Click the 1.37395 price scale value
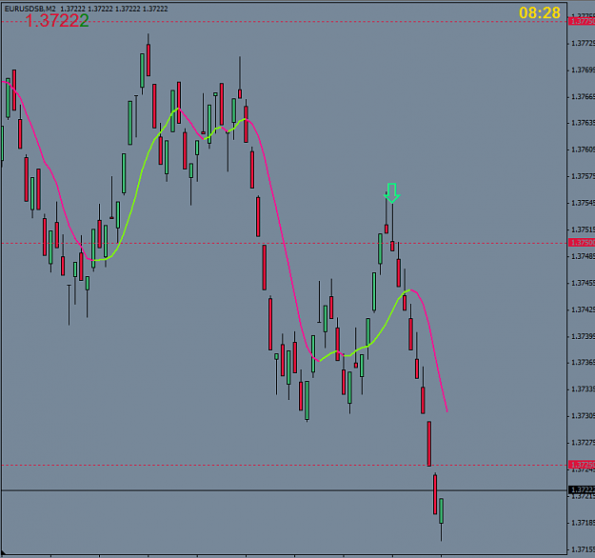595x558 pixels. pyautogui.click(x=583, y=336)
